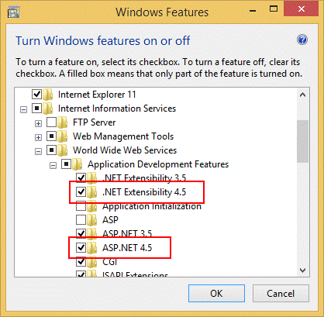Uncheck the .NET Extensibility 4.5 checkbox
The width and height of the screenshot is (324, 317).
click(81, 192)
